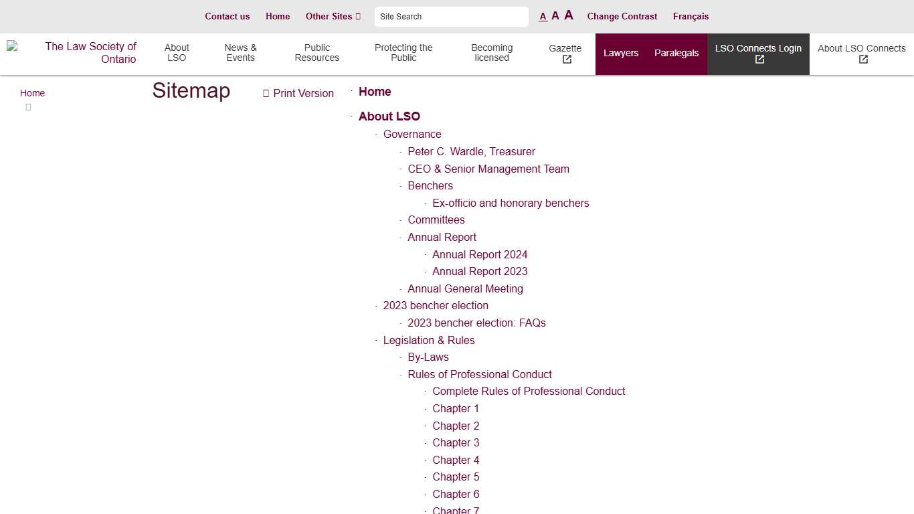Click inside the Site Search field

[452, 16]
